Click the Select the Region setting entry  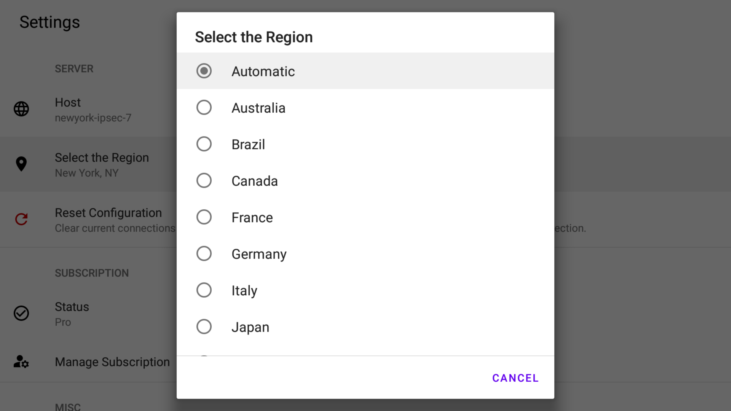coord(102,164)
